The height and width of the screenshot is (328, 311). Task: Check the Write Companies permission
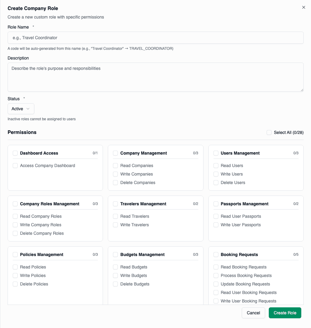click(115, 174)
